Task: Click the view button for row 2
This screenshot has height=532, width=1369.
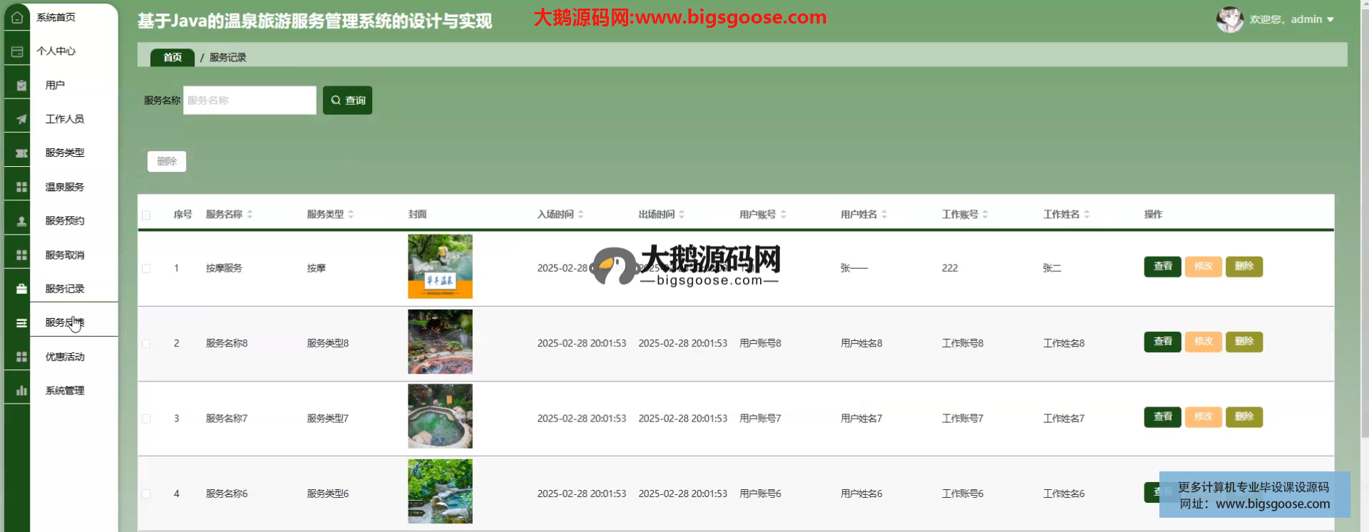Action: pos(1162,342)
